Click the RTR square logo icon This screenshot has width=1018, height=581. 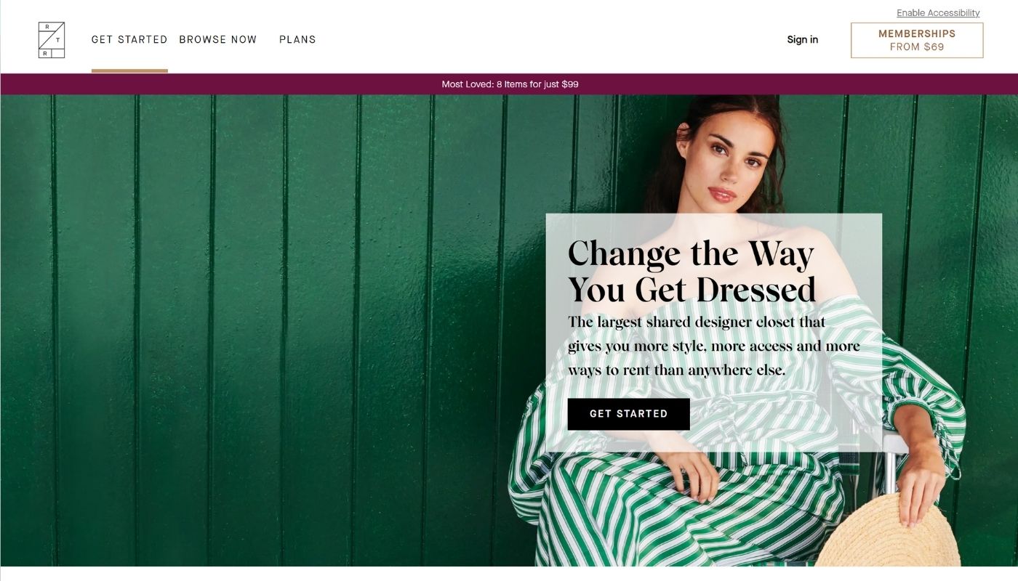(x=52, y=40)
